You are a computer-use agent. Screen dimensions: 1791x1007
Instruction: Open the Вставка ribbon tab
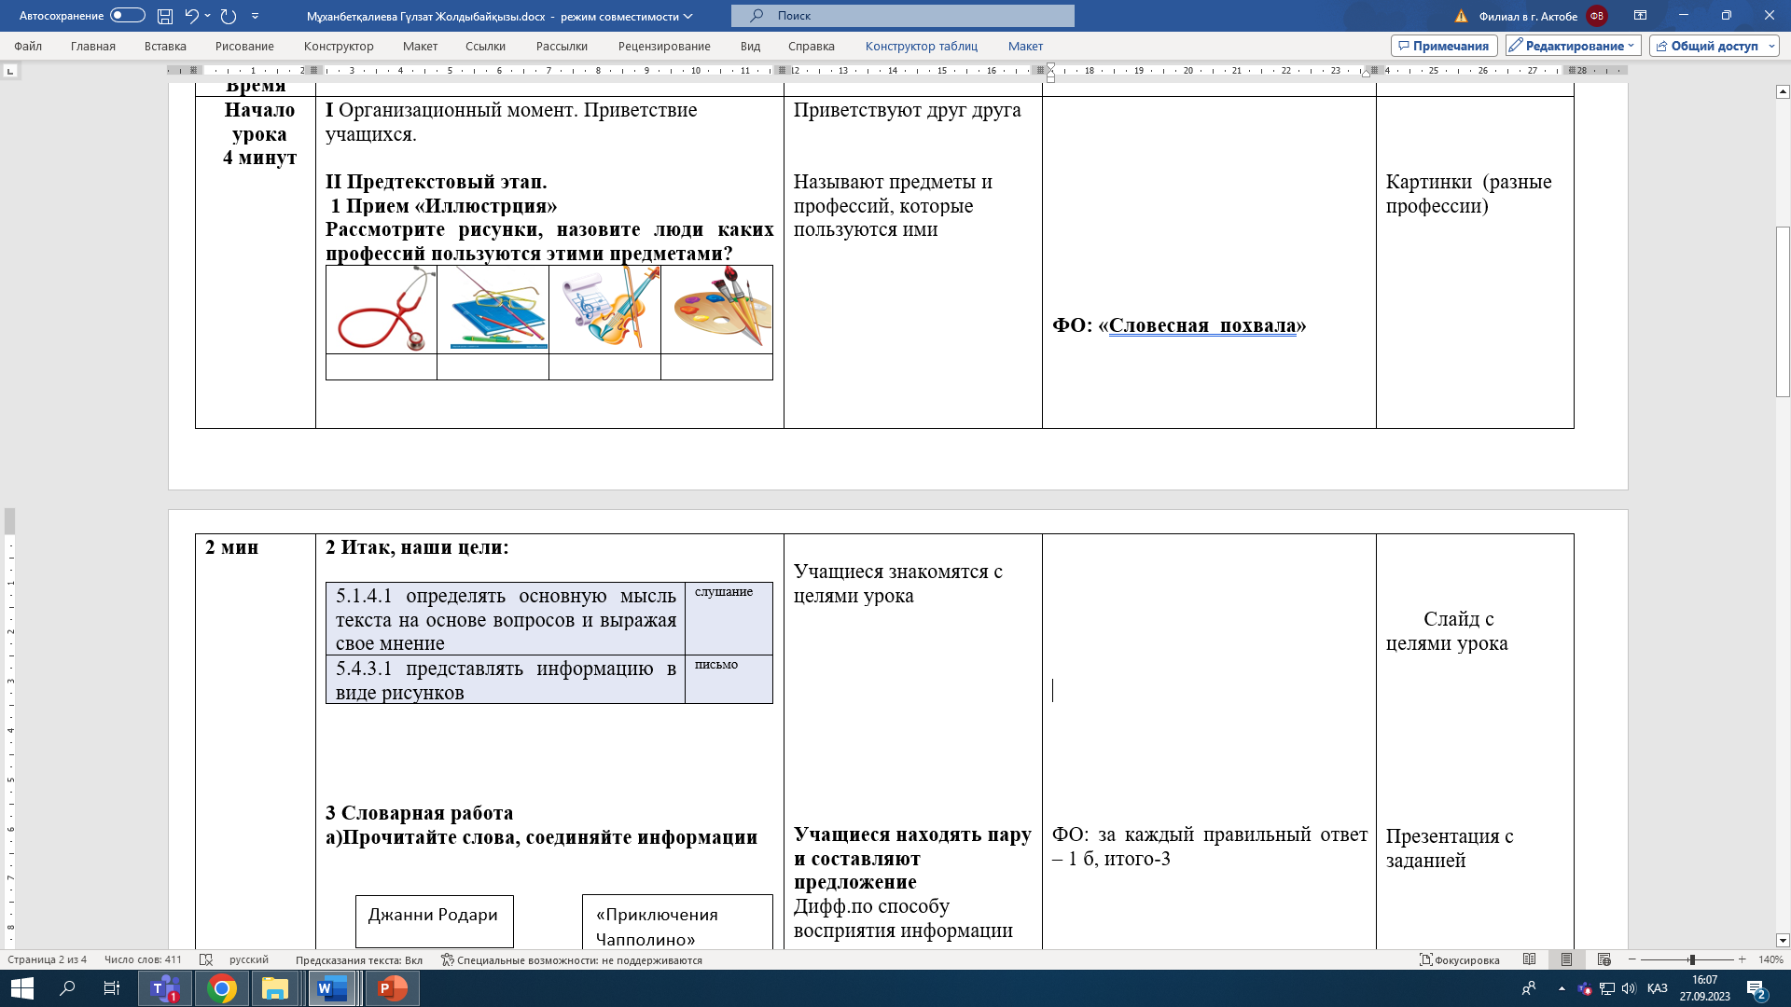(165, 46)
